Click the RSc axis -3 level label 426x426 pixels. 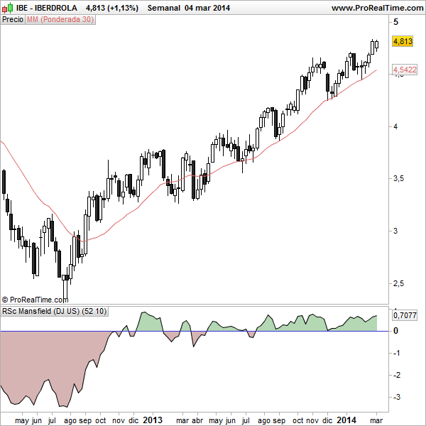(397, 397)
